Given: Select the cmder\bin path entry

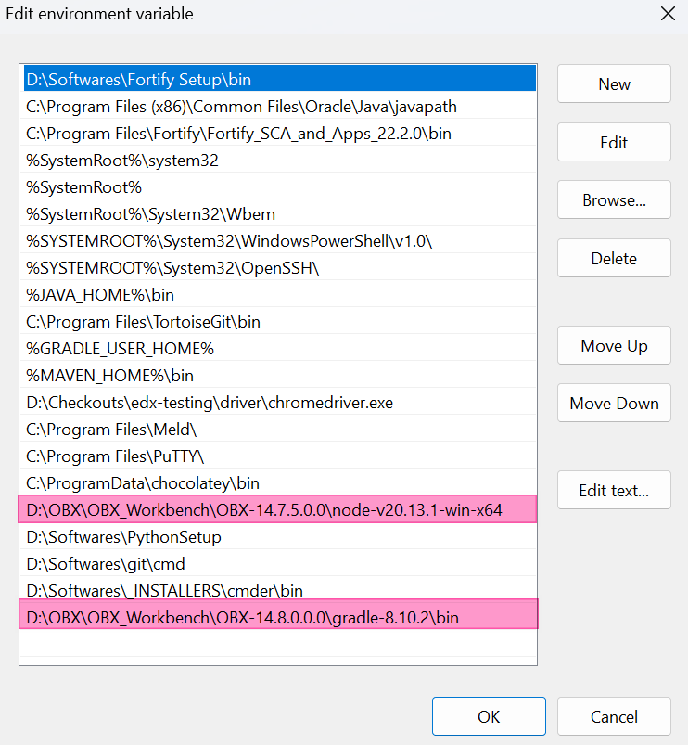Looking at the screenshot, I should pos(280,591).
